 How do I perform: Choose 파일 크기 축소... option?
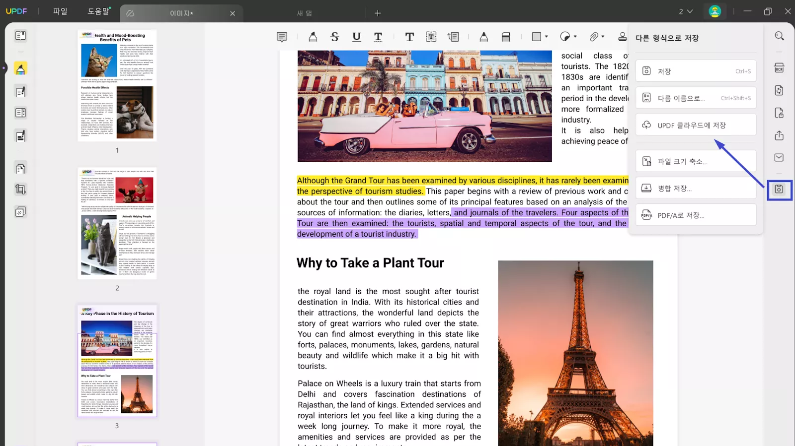point(696,161)
